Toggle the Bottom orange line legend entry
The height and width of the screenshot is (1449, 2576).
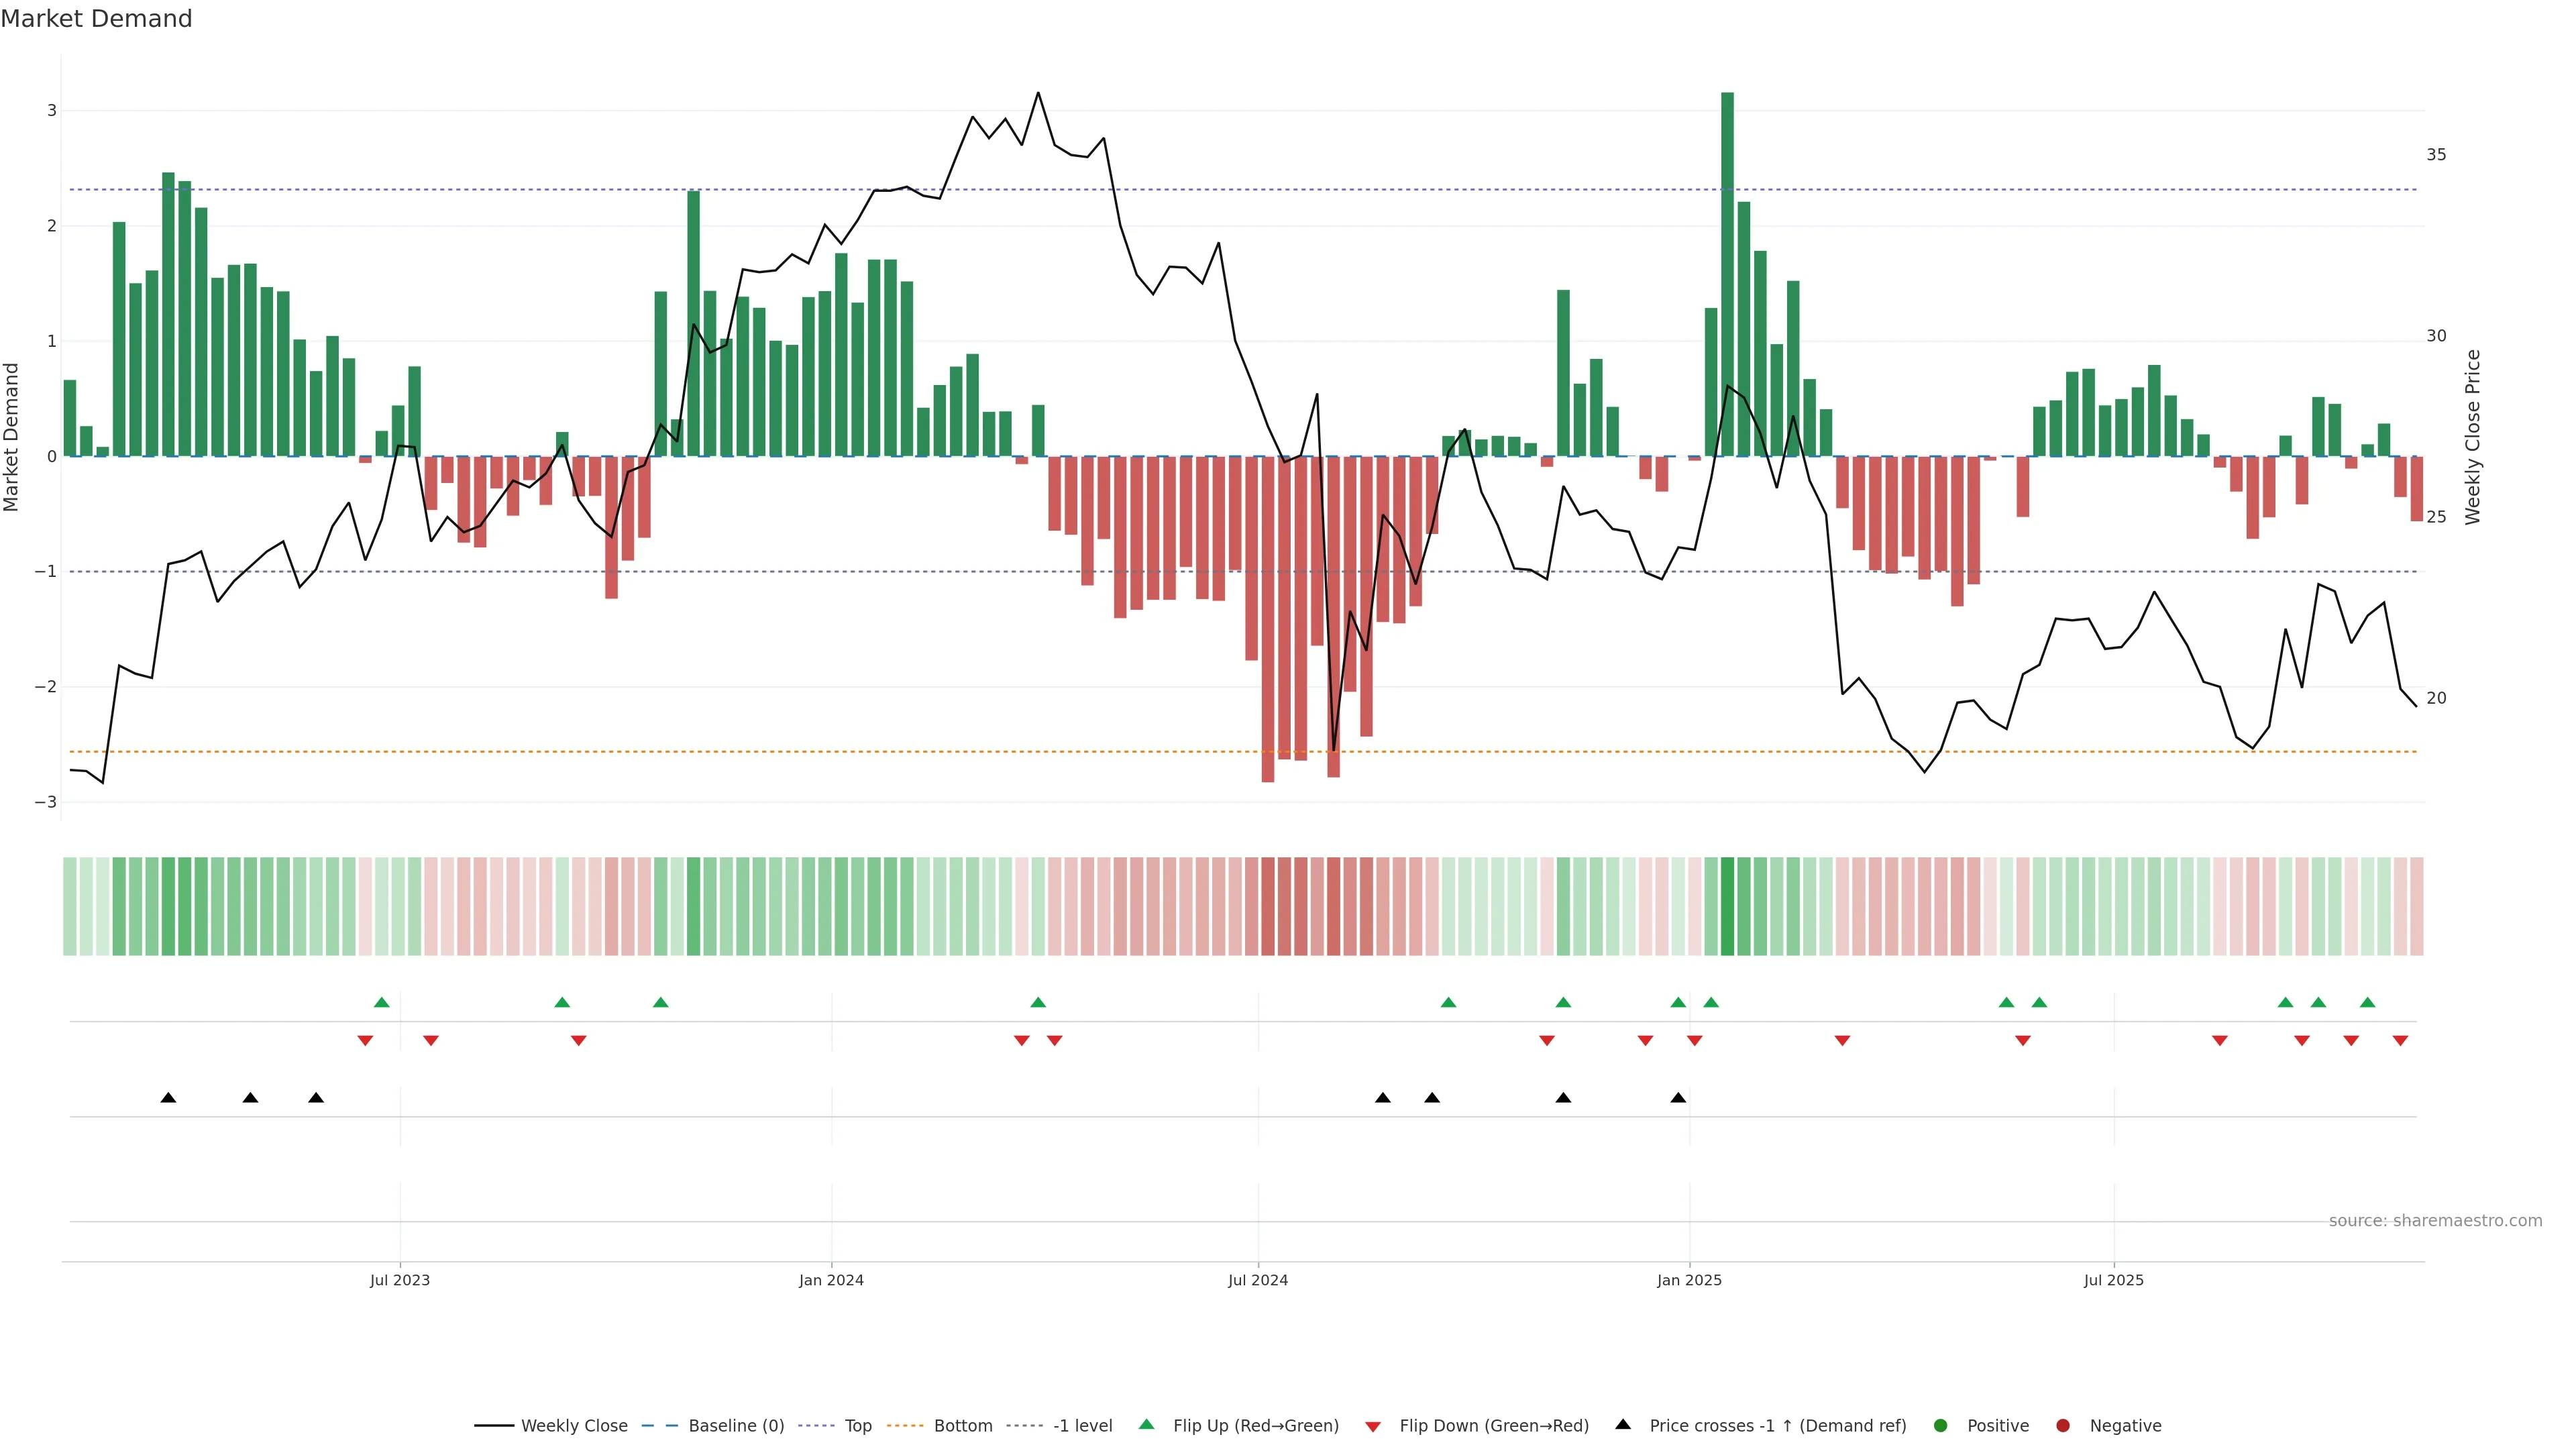(962, 1425)
